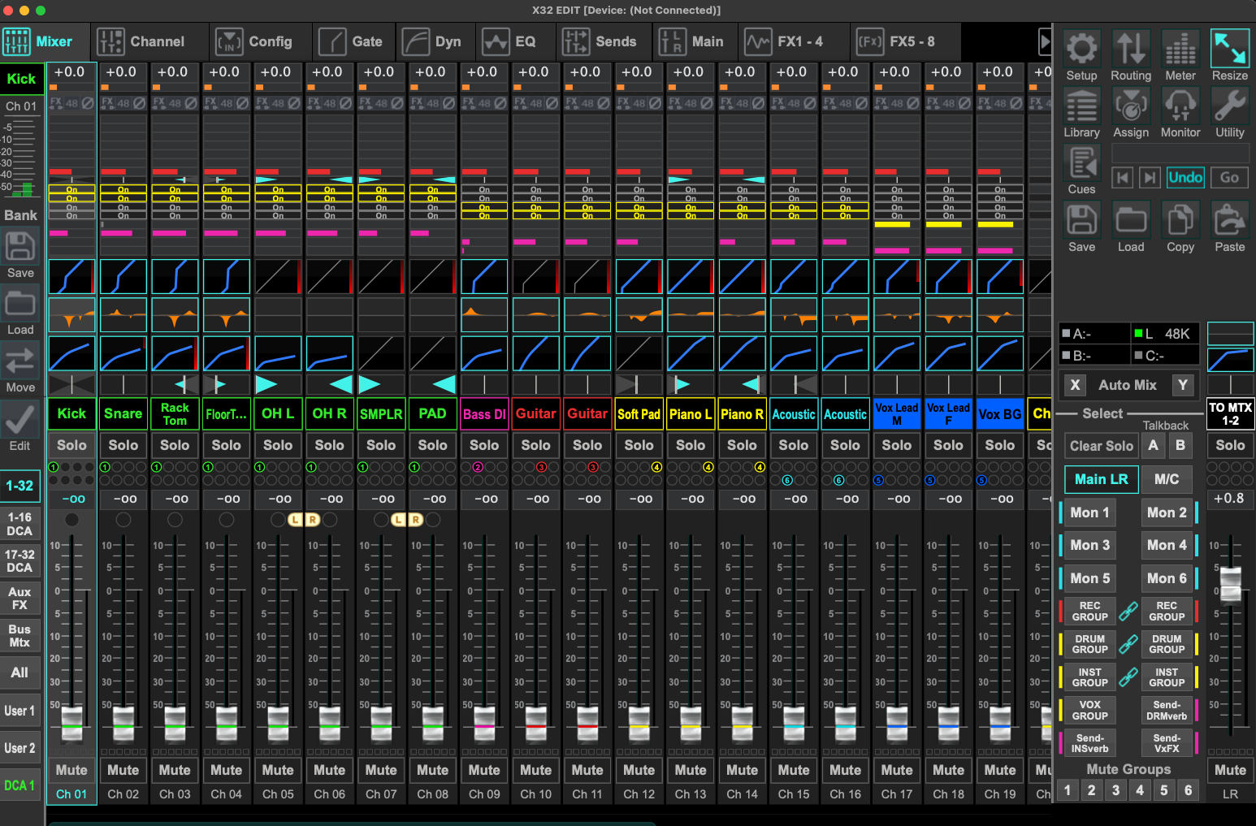This screenshot has height=826, width=1256.
Task: Click the Meter icon
Action: click(x=1180, y=50)
